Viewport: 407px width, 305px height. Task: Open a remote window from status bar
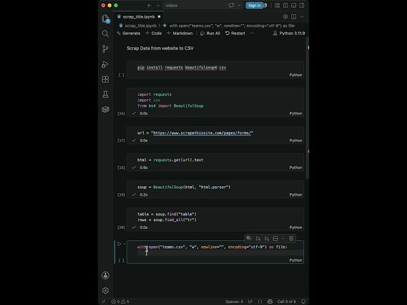(104, 301)
